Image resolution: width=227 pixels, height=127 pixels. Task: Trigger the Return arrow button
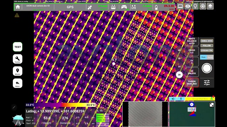pos(17,83)
